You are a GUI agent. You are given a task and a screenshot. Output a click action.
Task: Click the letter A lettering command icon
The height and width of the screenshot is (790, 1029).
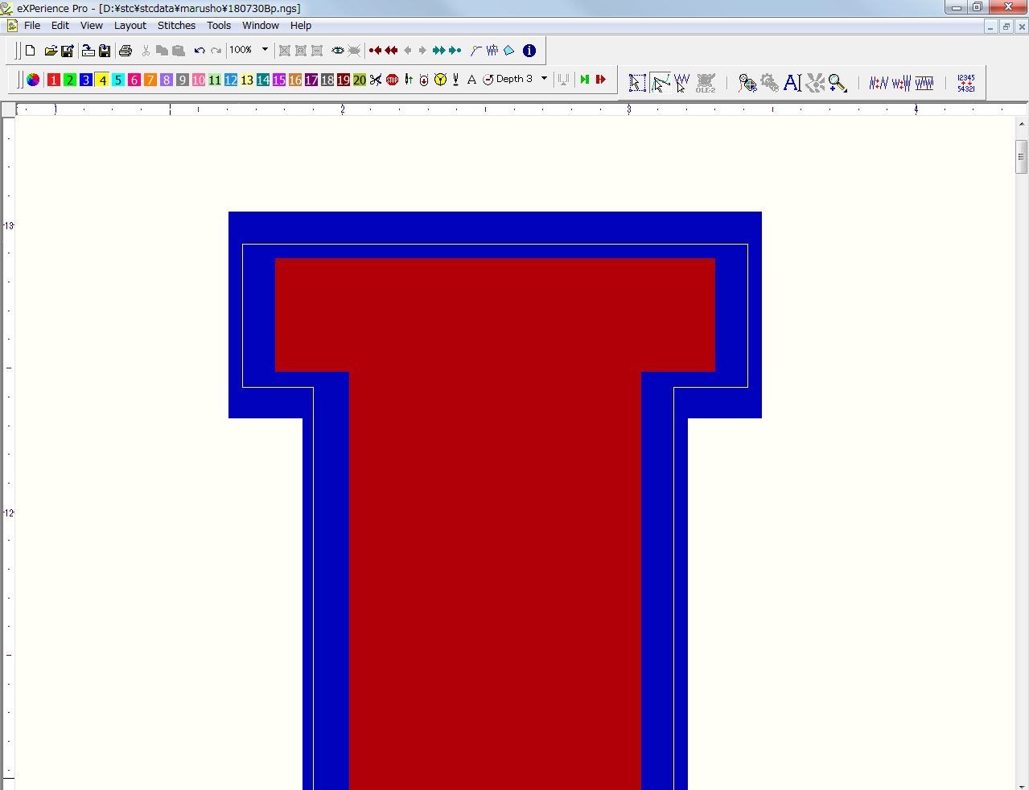472,80
